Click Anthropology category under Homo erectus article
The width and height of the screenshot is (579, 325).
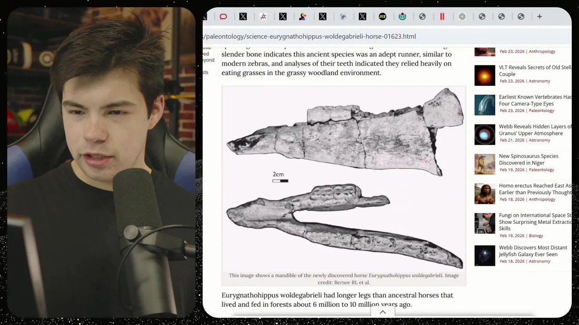542,199
